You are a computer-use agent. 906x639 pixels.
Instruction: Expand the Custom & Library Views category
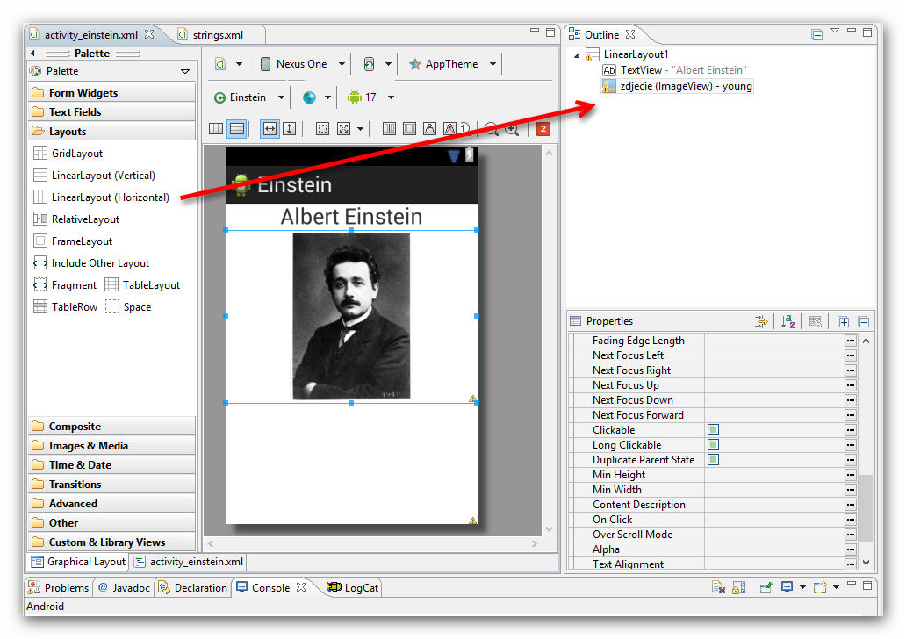(x=111, y=542)
